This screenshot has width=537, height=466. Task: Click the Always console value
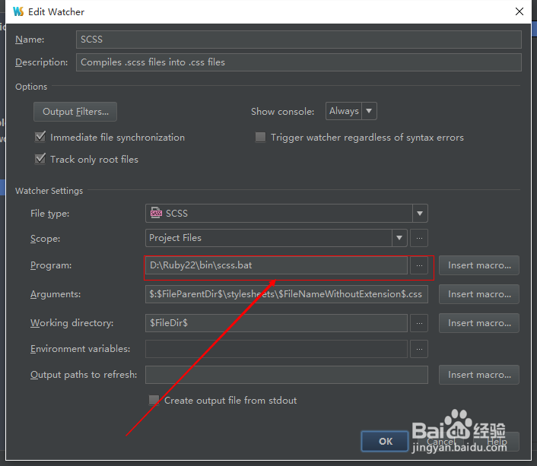click(344, 111)
